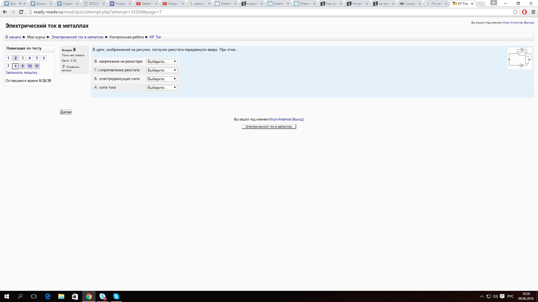Click the circuit diagram thumbnail
Screen dimensions: 538x302
[520, 58]
